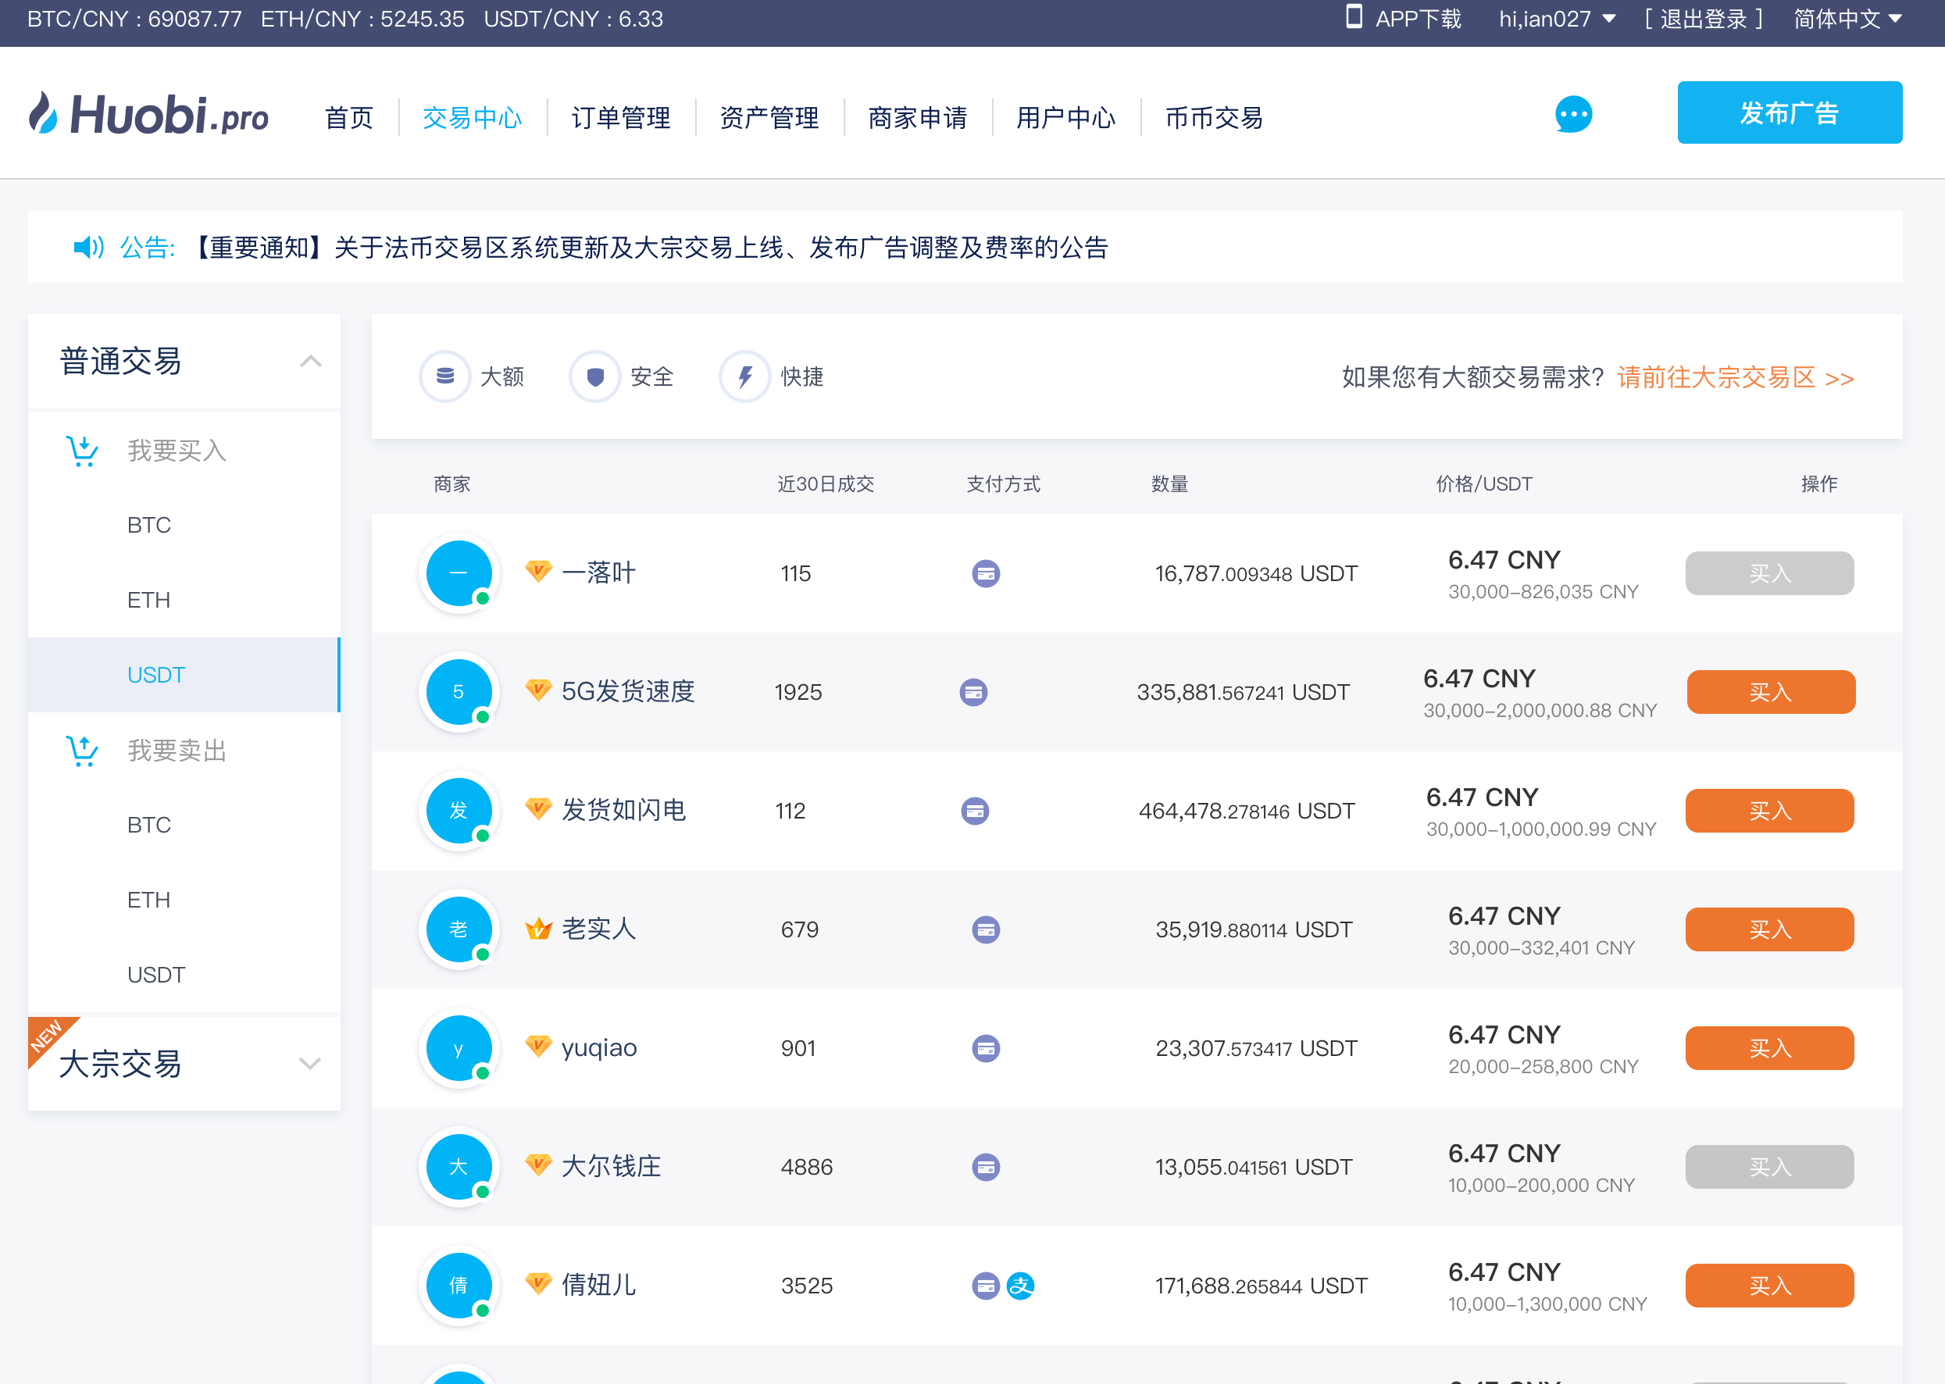Image resolution: width=1945 pixels, height=1384 pixels.
Task: Toggle the 安全 shield filter
Action: (595, 376)
